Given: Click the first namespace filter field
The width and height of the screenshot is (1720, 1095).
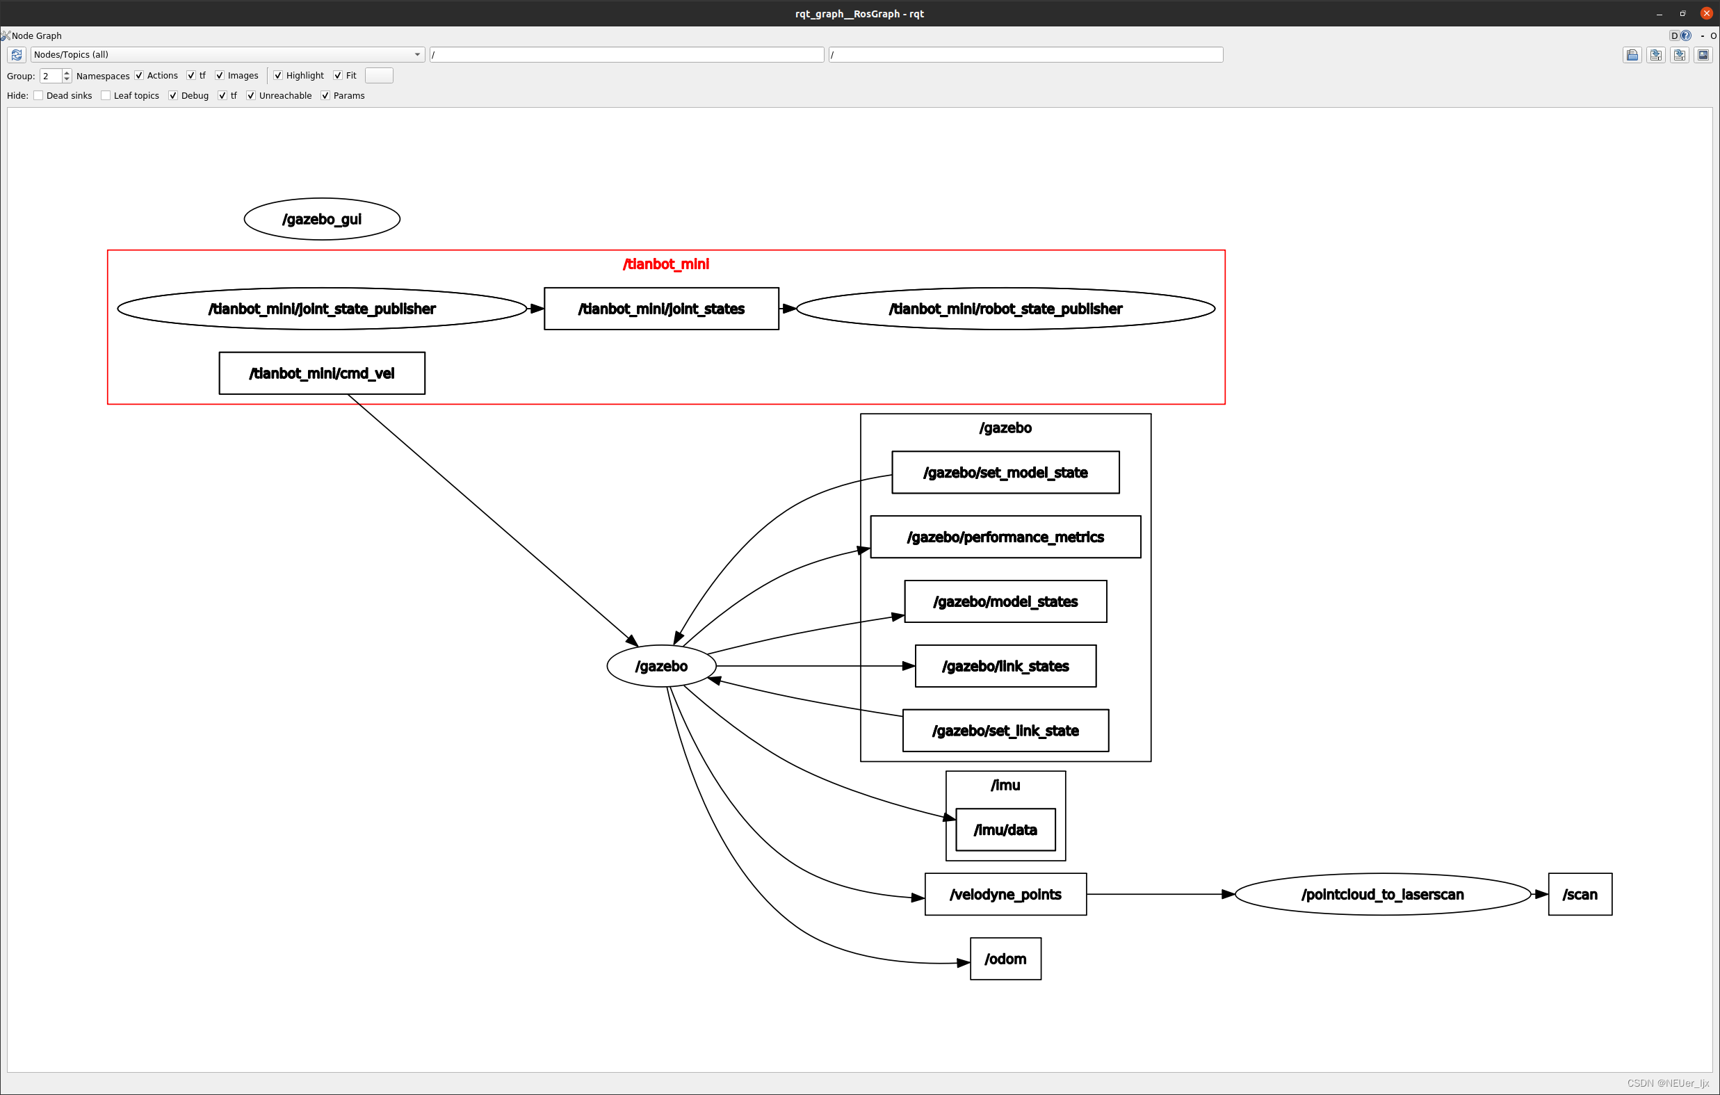Looking at the screenshot, I should click(x=626, y=55).
